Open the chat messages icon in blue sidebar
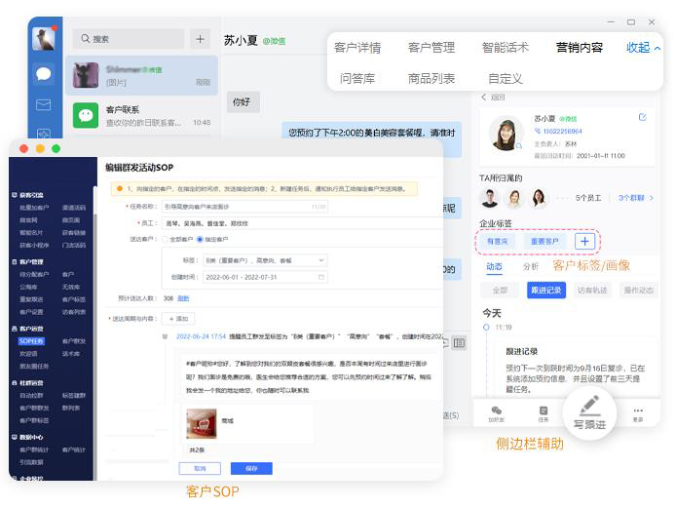Screen dimensions: 675x508 (x=44, y=74)
